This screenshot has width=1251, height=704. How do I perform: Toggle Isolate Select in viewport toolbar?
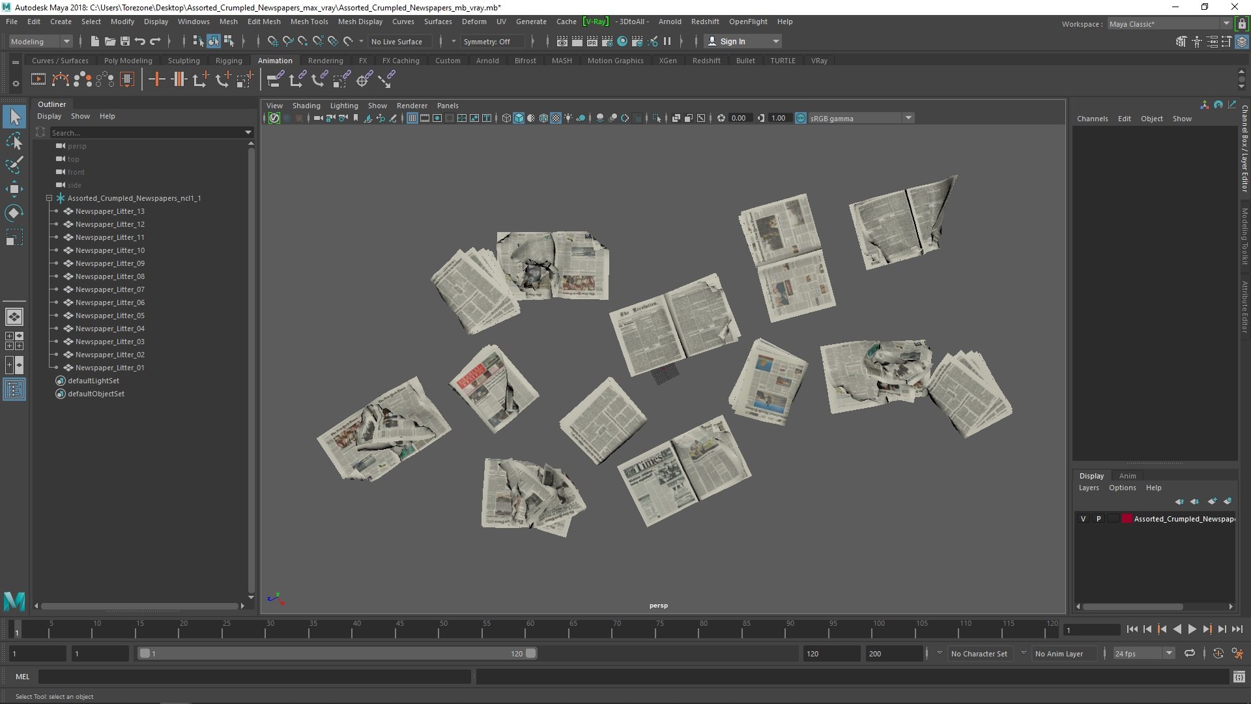pos(656,118)
